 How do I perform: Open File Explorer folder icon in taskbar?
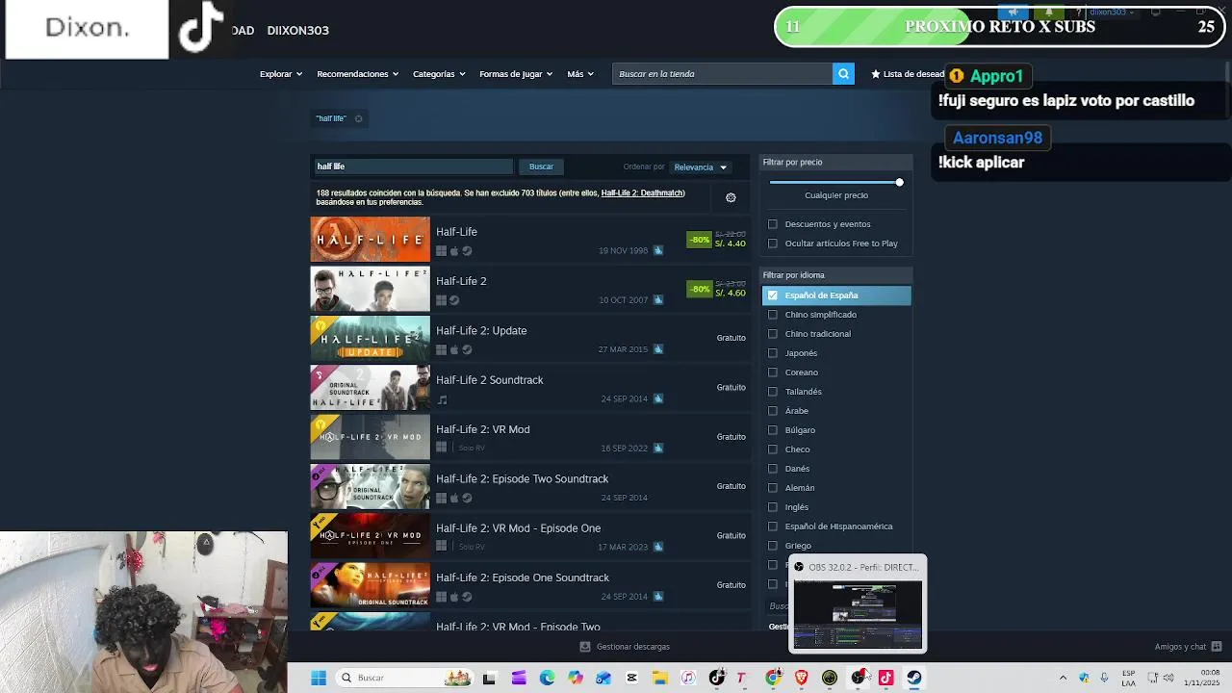pos(660,678)
